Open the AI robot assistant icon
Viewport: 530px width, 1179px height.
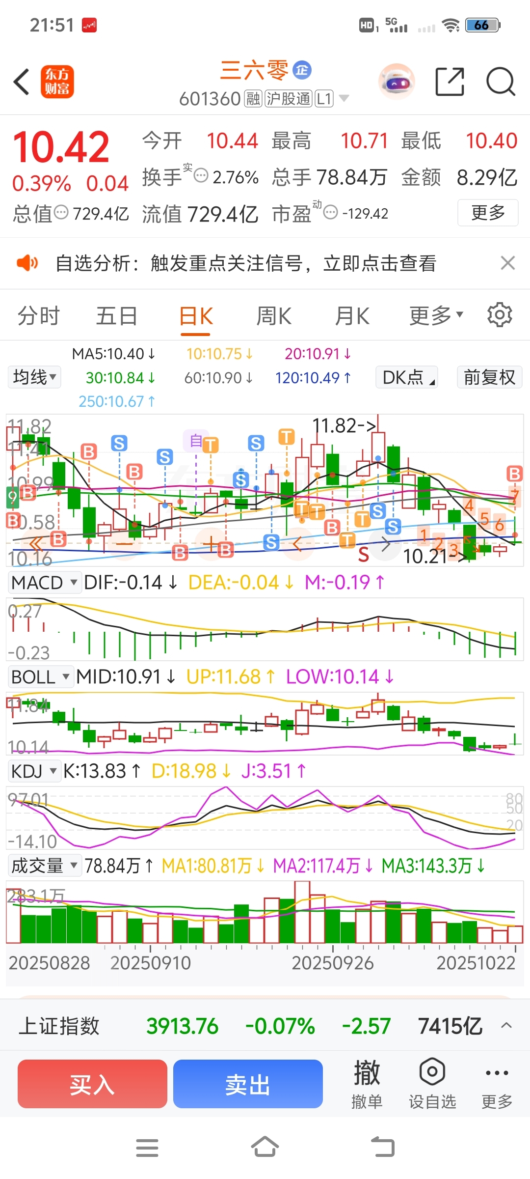[x=397, y=82]
